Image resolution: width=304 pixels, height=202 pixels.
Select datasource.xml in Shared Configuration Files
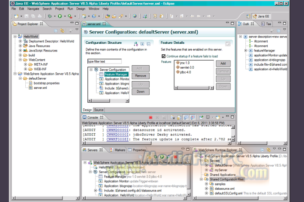pos(225,189)
